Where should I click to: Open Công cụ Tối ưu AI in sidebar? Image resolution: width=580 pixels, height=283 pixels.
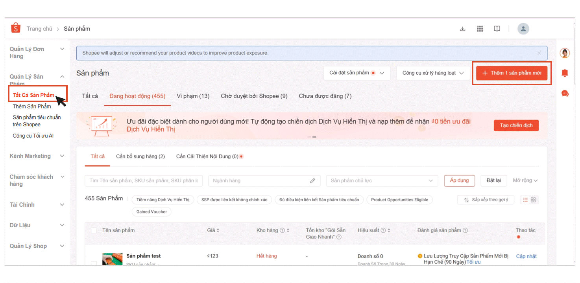pyautogui.click(x=33, y=136)
